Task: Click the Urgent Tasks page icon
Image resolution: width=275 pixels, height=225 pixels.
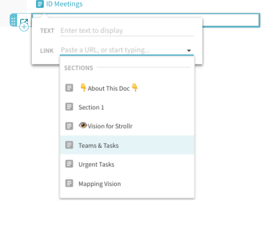Action: coord(69,164)
